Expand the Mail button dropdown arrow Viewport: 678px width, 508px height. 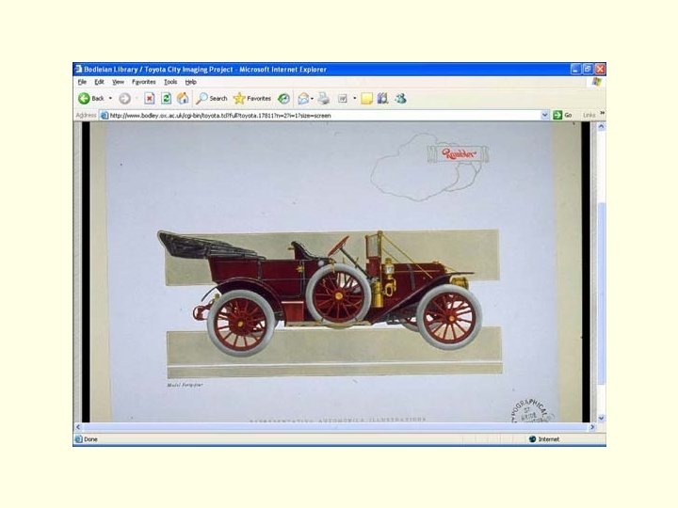click(313, 99)
